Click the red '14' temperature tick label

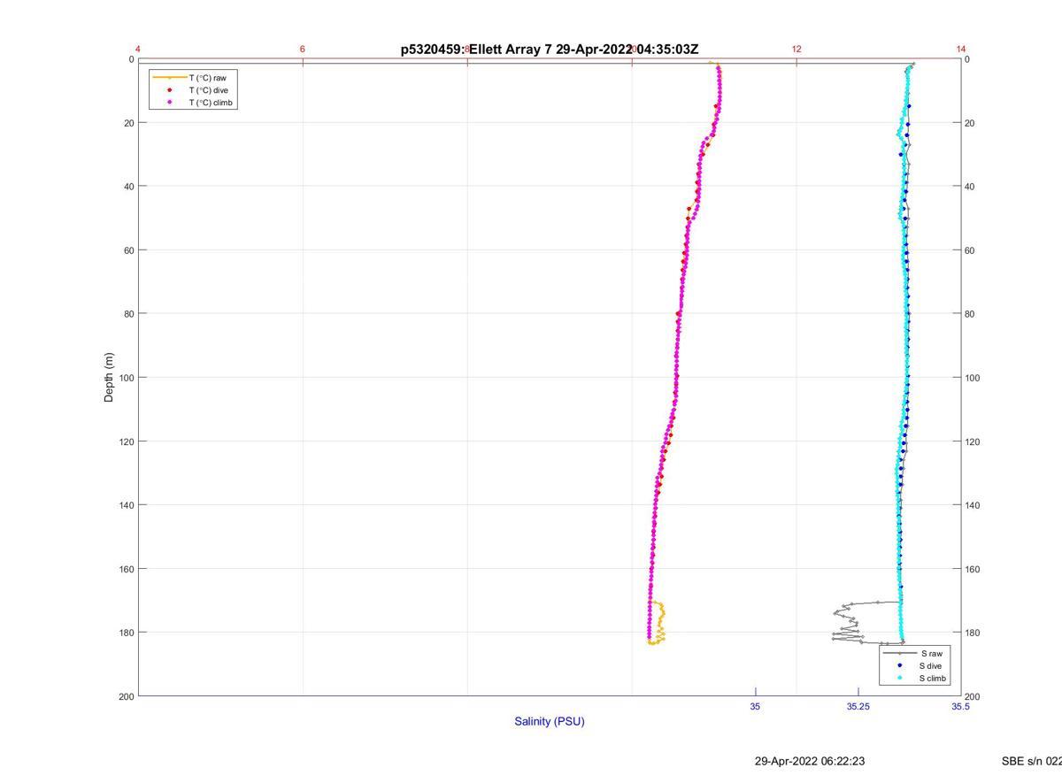[x=961, y=50]
